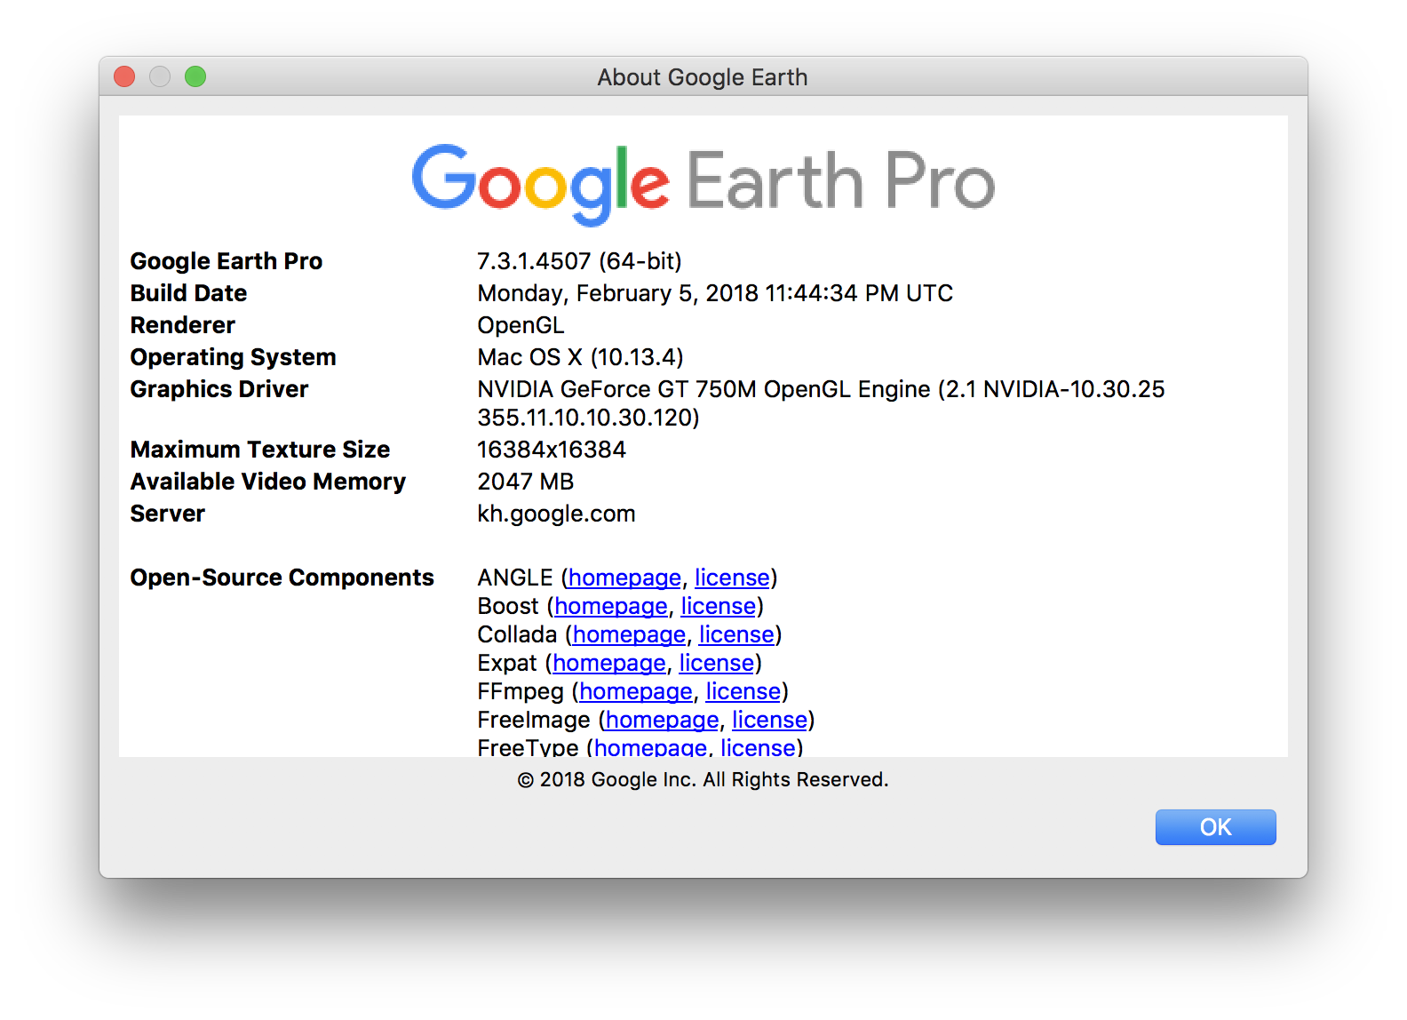Select version text 7.3.1.4507 (64-bit)
The width and height of the screenshot is (1407, 1020).
click(x=579, y=261)
